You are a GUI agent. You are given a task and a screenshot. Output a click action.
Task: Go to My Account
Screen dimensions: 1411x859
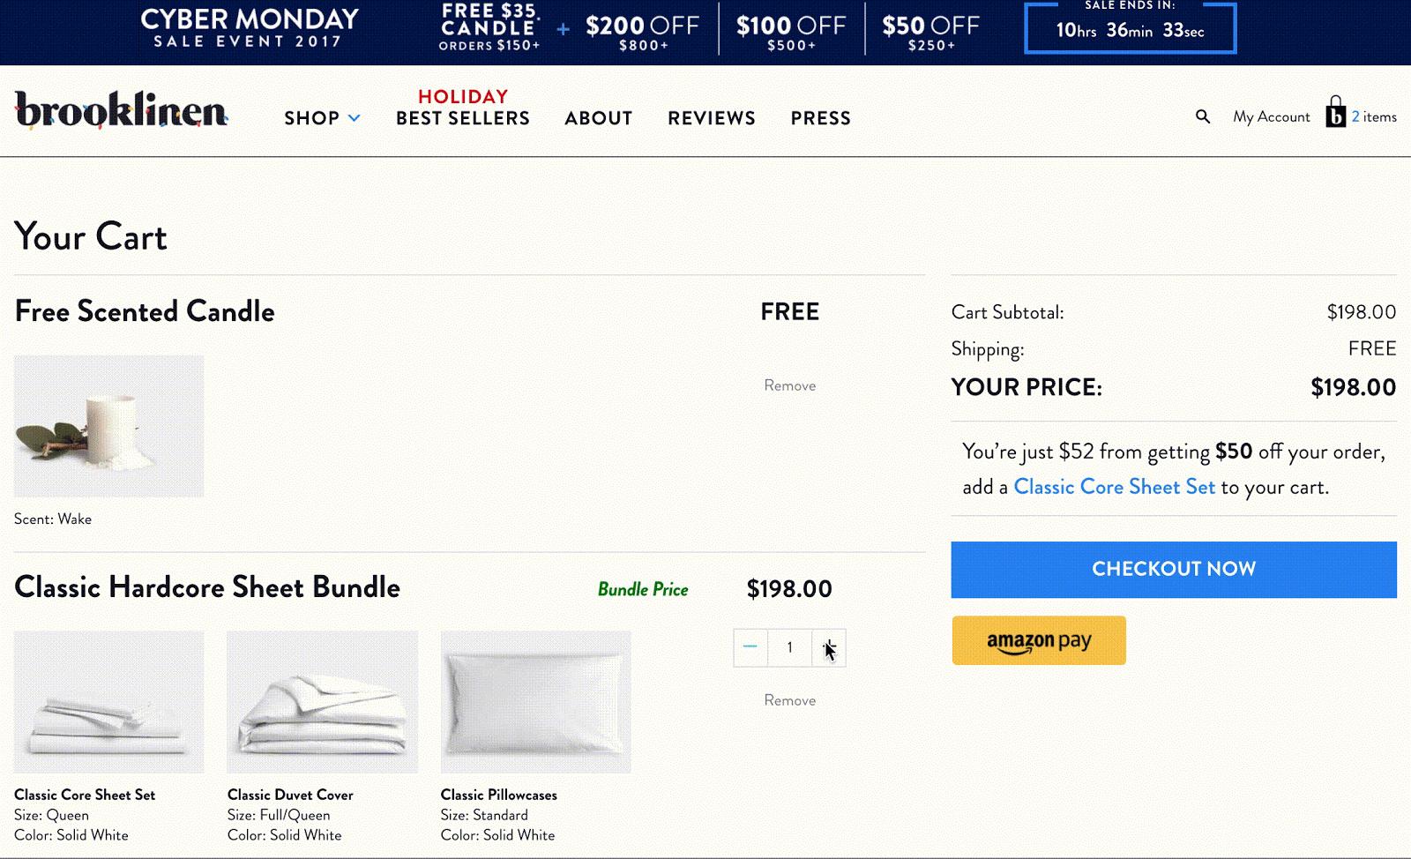pyautogui.click(x=1271, y=116)
